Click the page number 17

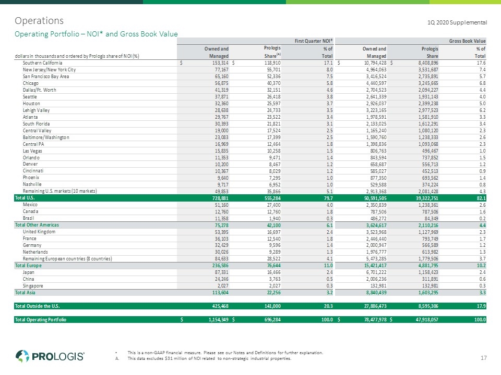pyautogui.click(x=484, y=358)
